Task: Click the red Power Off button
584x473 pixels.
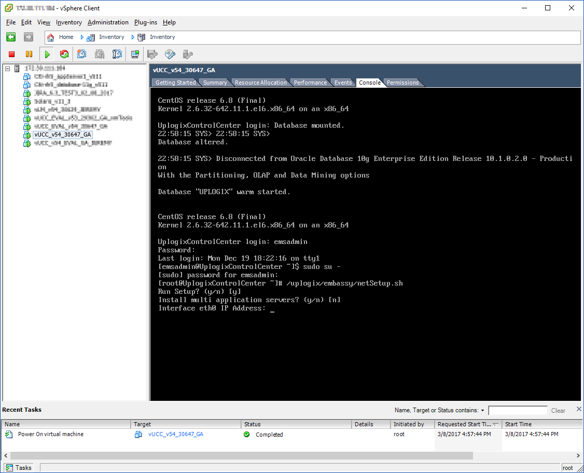Action: tap(12, 54)
